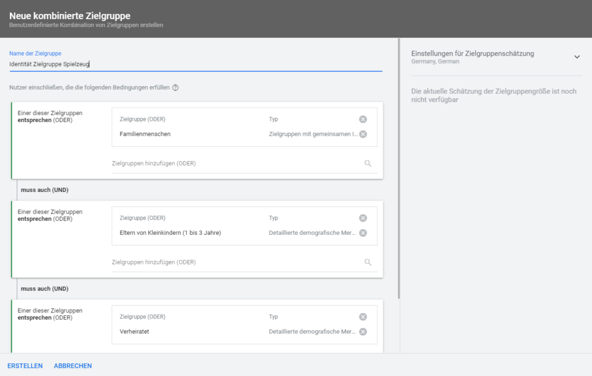Click ABBRECHEN to cancel

[x=73, y=366]
